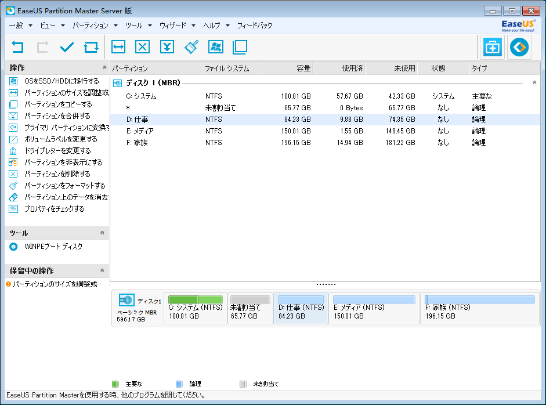The image size is (546, 405).
Task: Click the Migrate OS toolbar icon
Action: [216, 47]
